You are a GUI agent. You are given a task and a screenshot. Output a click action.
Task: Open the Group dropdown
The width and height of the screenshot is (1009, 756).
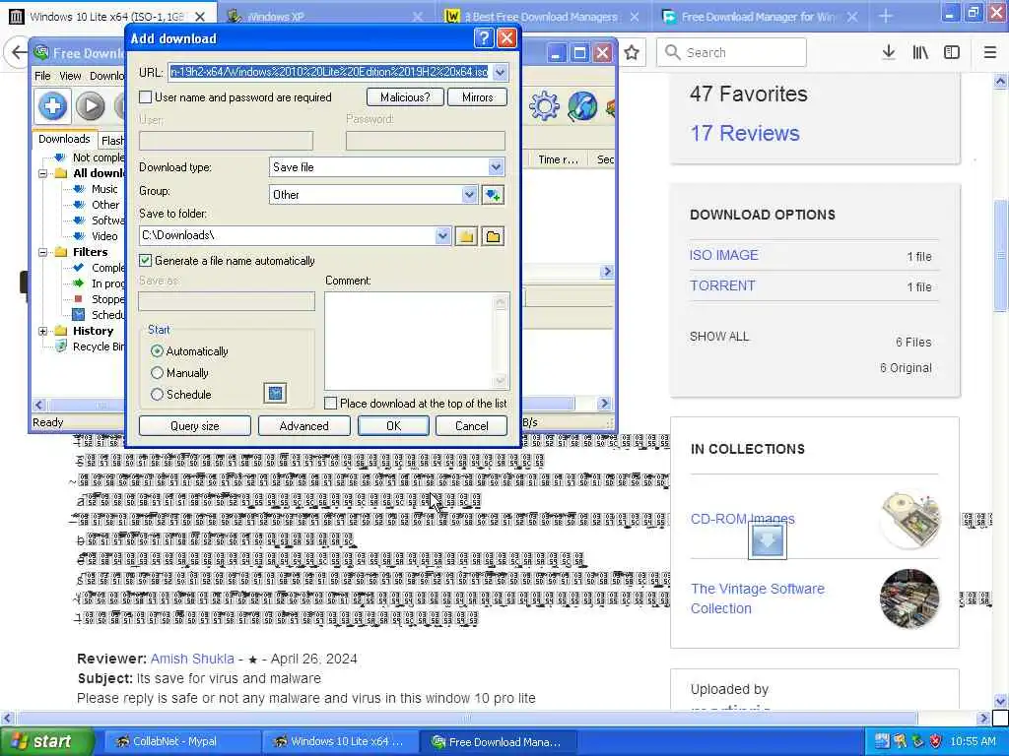[x=470, y=195]
